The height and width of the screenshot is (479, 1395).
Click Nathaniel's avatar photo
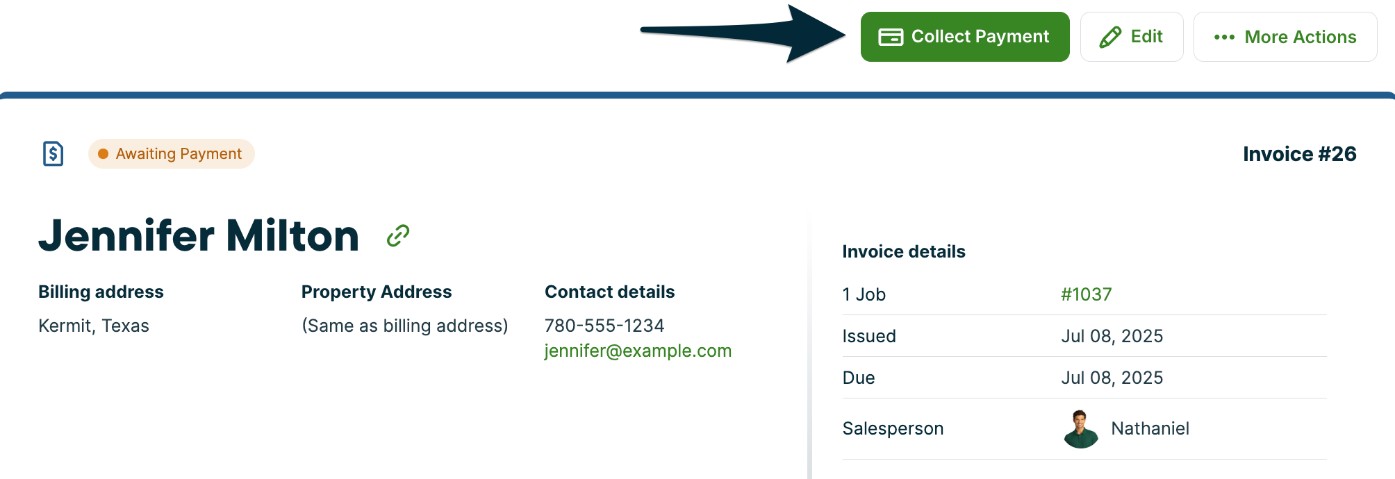coord(1080,429)
